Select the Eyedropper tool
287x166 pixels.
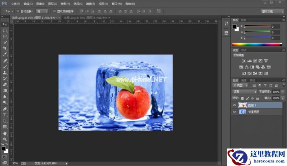click(5, 54)
